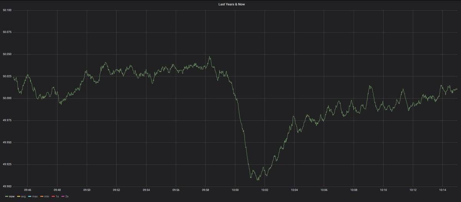The width and height of the screenshot is (461, 202).
Task: Click the line's local low just after 09:48
Action: coord(60,104)
